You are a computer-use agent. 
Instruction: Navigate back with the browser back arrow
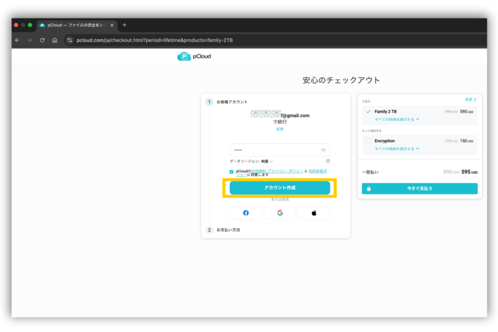coord(17,40)
